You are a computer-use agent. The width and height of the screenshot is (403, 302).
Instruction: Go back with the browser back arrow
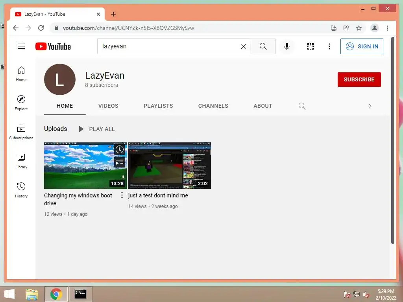(16, 28)
